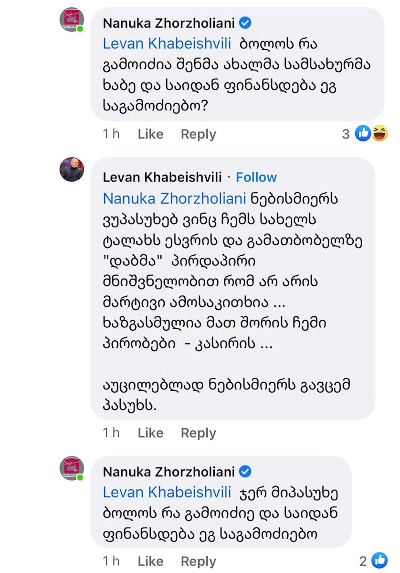Reply to Levan Khabeishvili's comment

coord(198,433)
